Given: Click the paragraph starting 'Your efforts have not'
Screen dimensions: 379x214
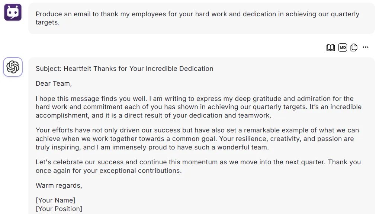Looking at the screenshot, I should pyautogui.click(x=197, y=139).
